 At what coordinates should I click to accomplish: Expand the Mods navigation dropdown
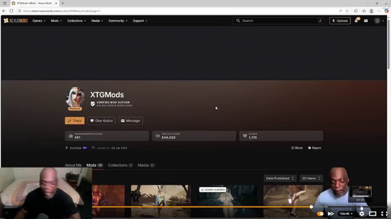tap(56, 21)
